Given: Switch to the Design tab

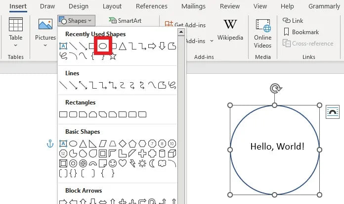Looking at the screenshot, I should pyautogui.click(x=79, y=6).
